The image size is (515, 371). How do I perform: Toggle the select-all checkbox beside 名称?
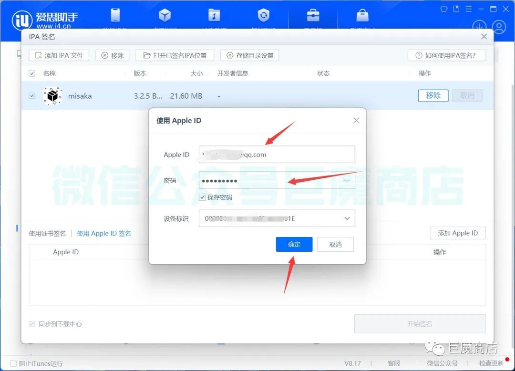click(32, 73)
